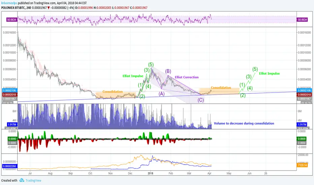Select the purple (C) wave label

click(201, 100)
